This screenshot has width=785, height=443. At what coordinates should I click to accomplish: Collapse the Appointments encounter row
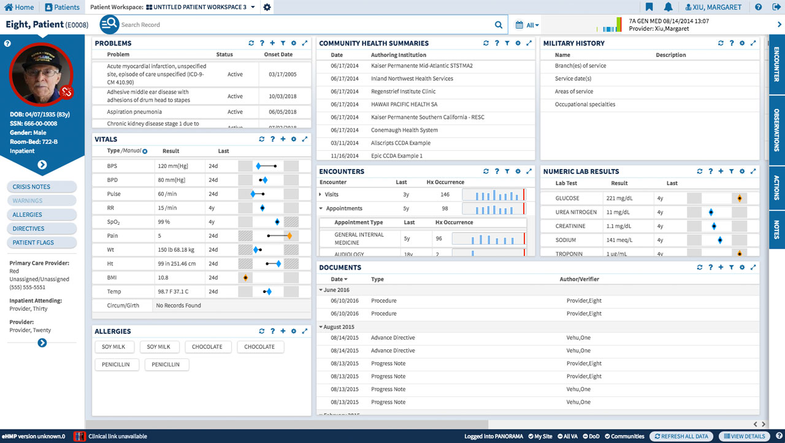point(321,208)
